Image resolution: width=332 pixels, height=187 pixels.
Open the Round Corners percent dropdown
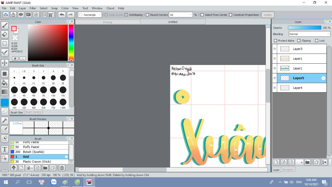click(191, 15)
